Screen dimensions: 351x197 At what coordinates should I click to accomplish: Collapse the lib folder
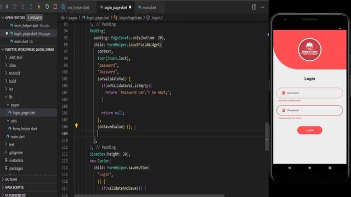click(x=9, y=97)
